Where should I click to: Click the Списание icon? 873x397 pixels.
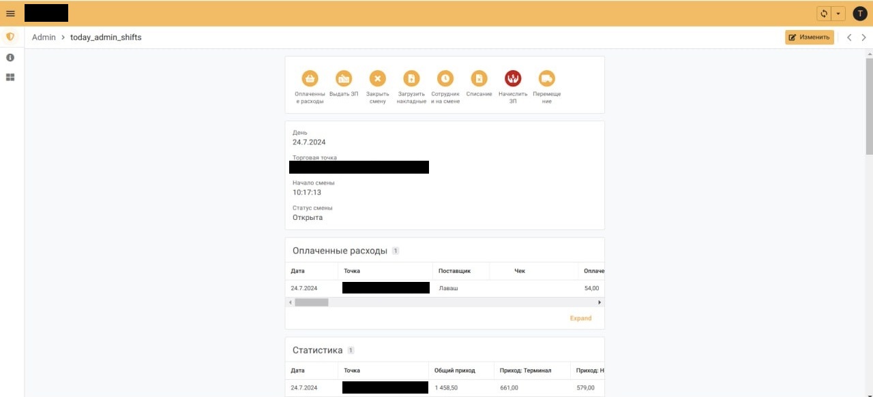[x=479, y=78]
